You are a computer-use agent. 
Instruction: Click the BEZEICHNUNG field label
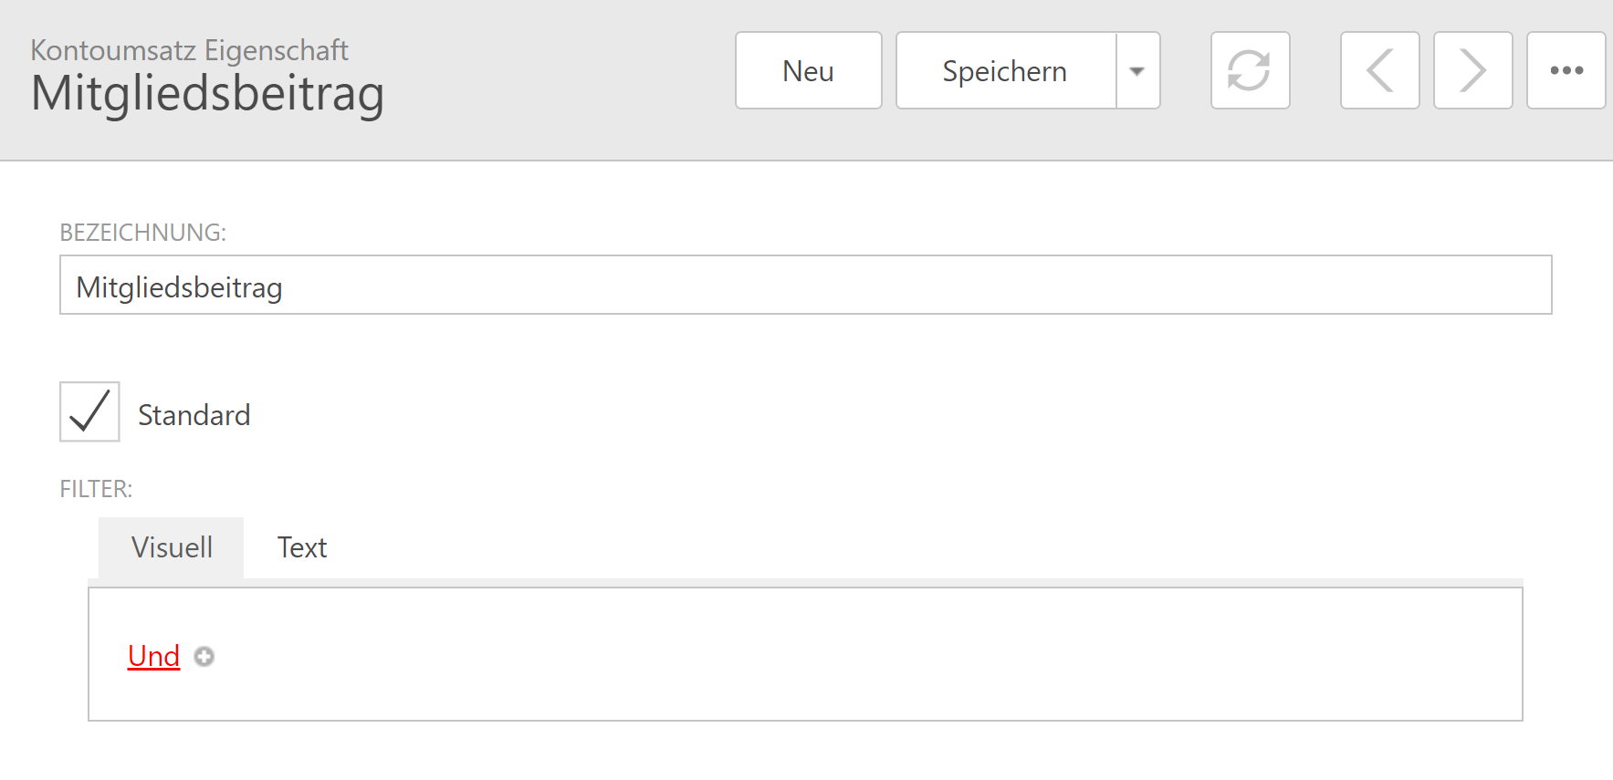tap(142, 233)
